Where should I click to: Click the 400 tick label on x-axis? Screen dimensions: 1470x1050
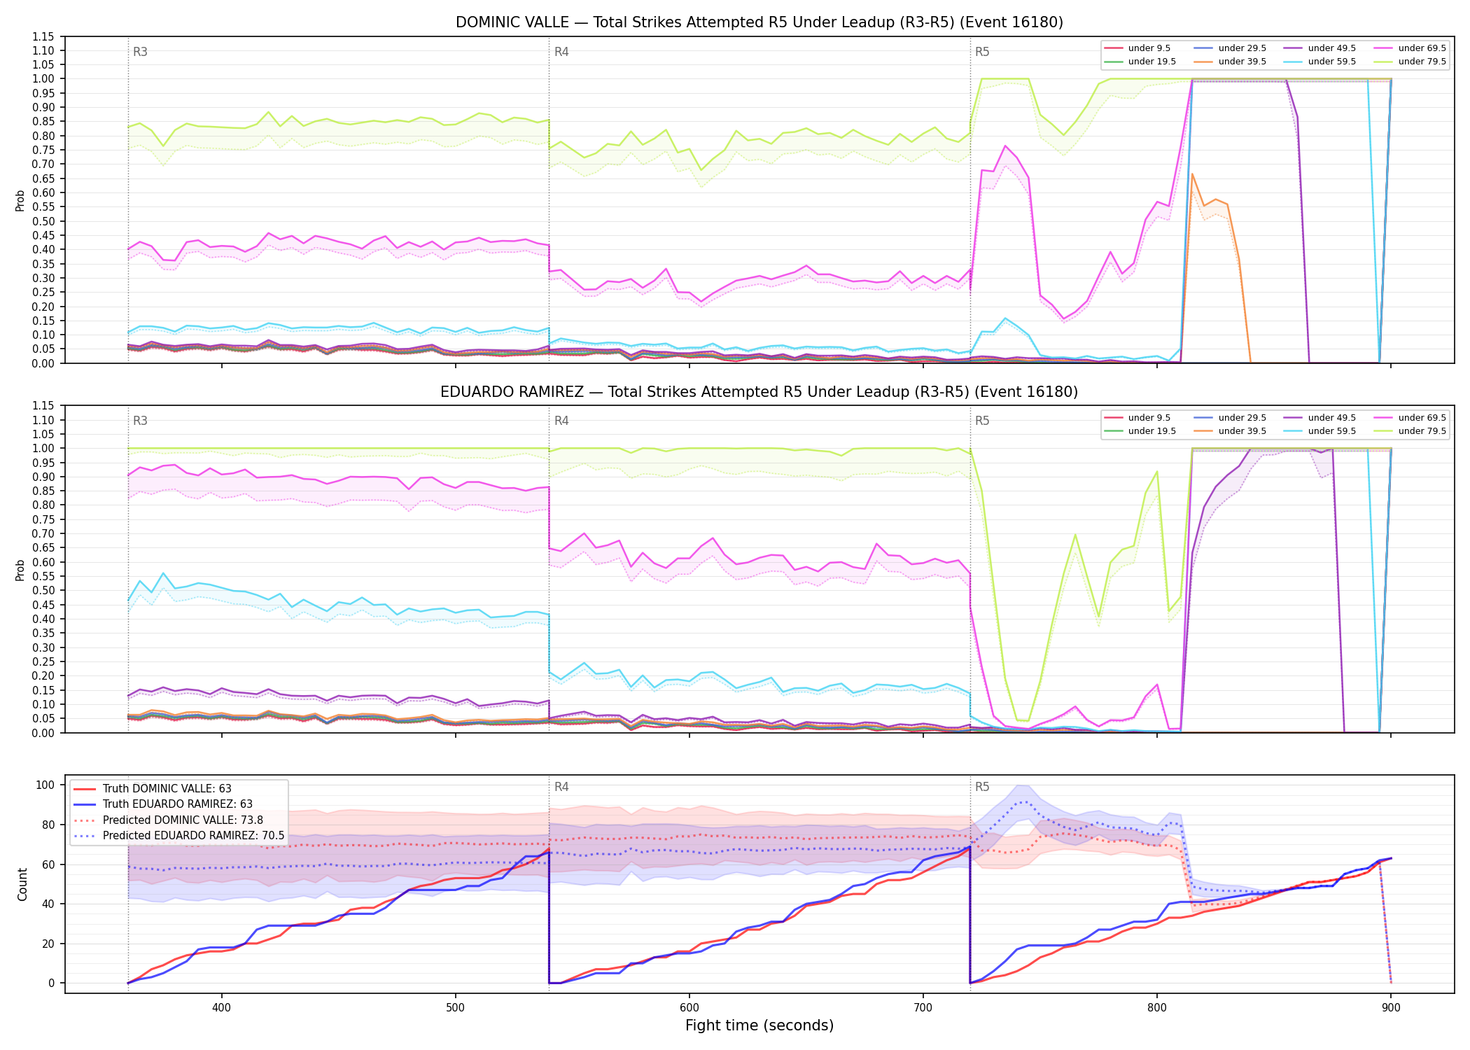pos(222,1007)
